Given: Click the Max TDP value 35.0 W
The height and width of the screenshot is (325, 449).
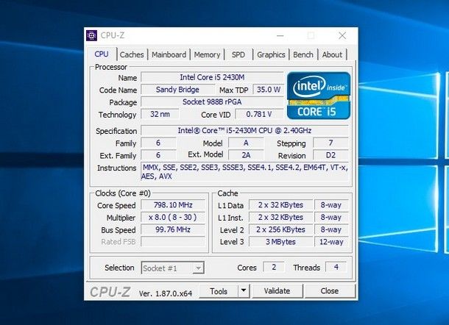Looking at the screenshot, I should coord(269,90).
